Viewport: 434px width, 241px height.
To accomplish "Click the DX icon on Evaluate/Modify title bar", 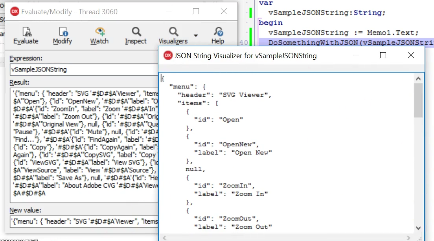I will 15,11.
